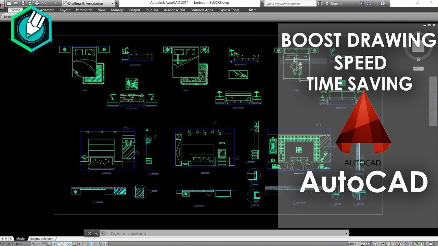The height and width of the screenshot is (246, 438).
Task: Open the Featured Apps ribbon tab
Action: (202, 10)
